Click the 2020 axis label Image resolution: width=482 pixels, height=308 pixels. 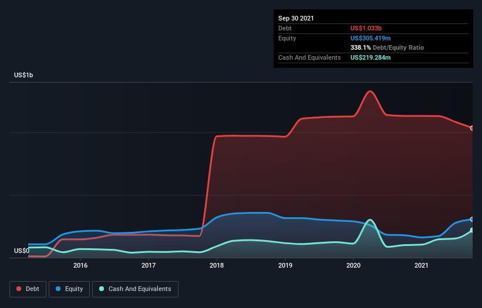[353, 265]
